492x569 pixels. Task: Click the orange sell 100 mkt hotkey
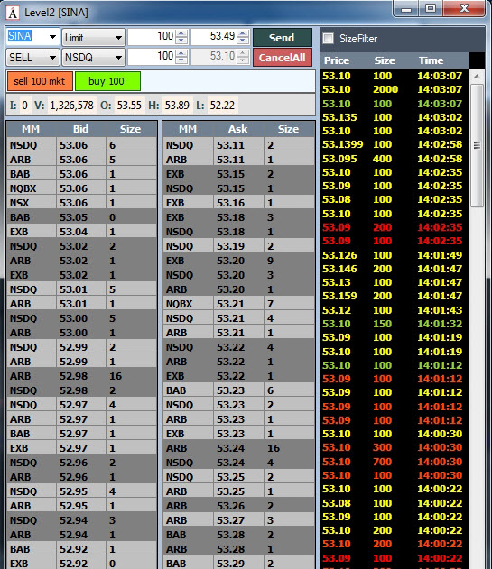click(40, 81)
